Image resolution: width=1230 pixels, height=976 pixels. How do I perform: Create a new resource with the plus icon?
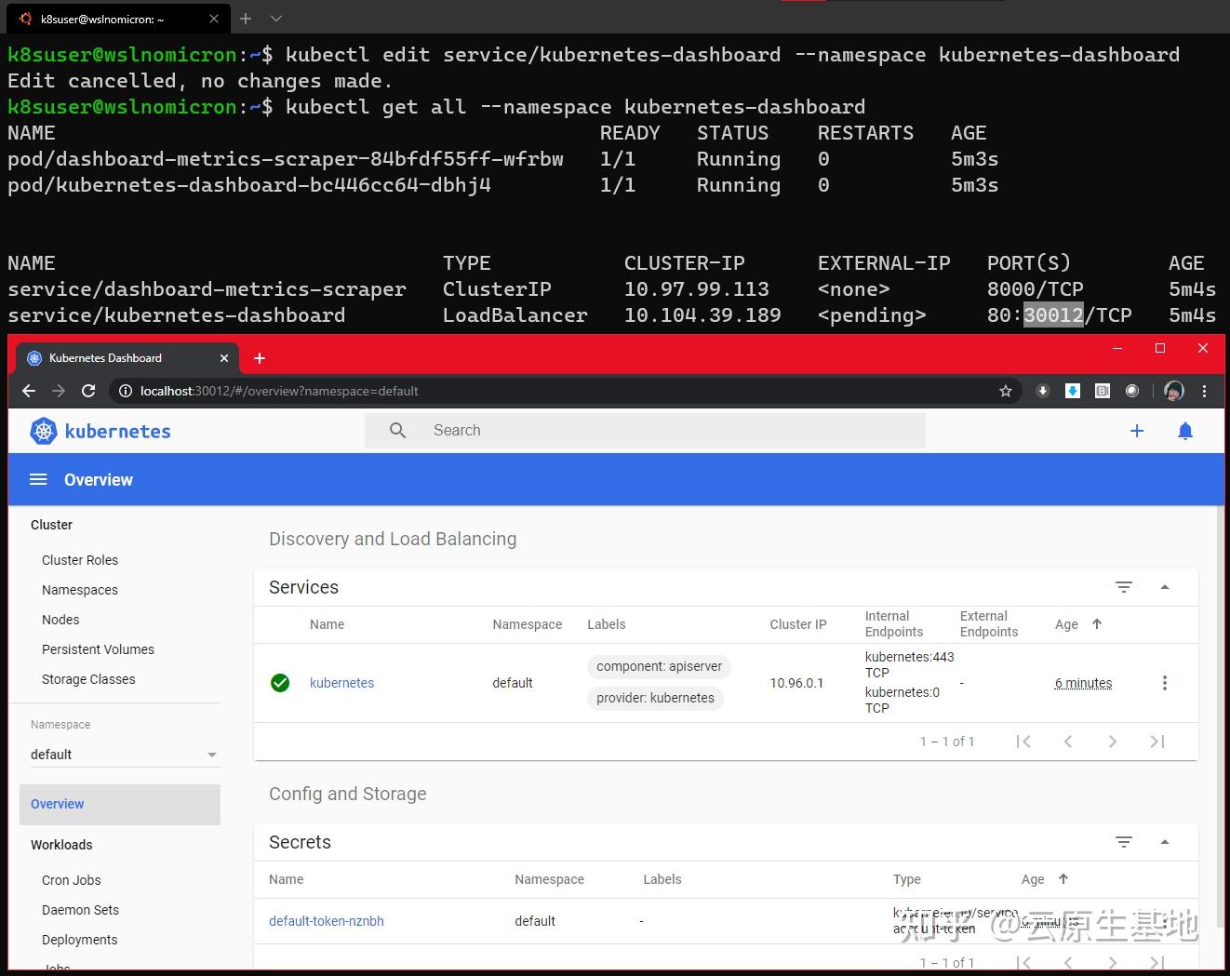[1137, 431]
